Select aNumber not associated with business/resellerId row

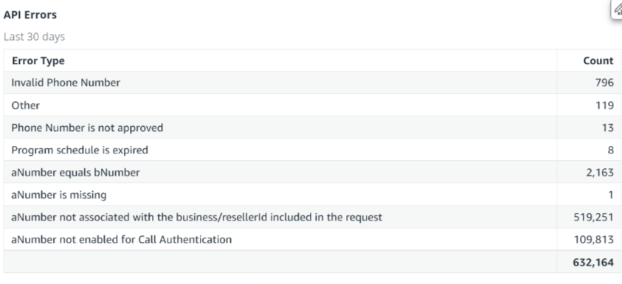point(312,217)
